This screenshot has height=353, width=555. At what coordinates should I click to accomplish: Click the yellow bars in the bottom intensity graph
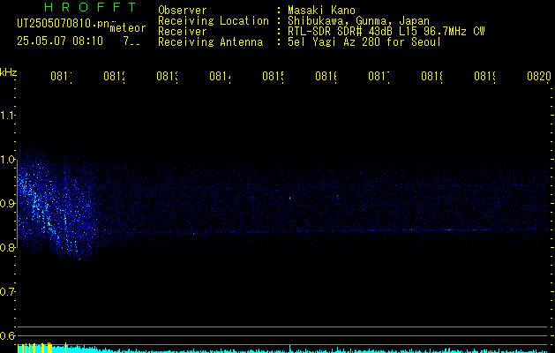pyautogui.click(x=34, y=348)
